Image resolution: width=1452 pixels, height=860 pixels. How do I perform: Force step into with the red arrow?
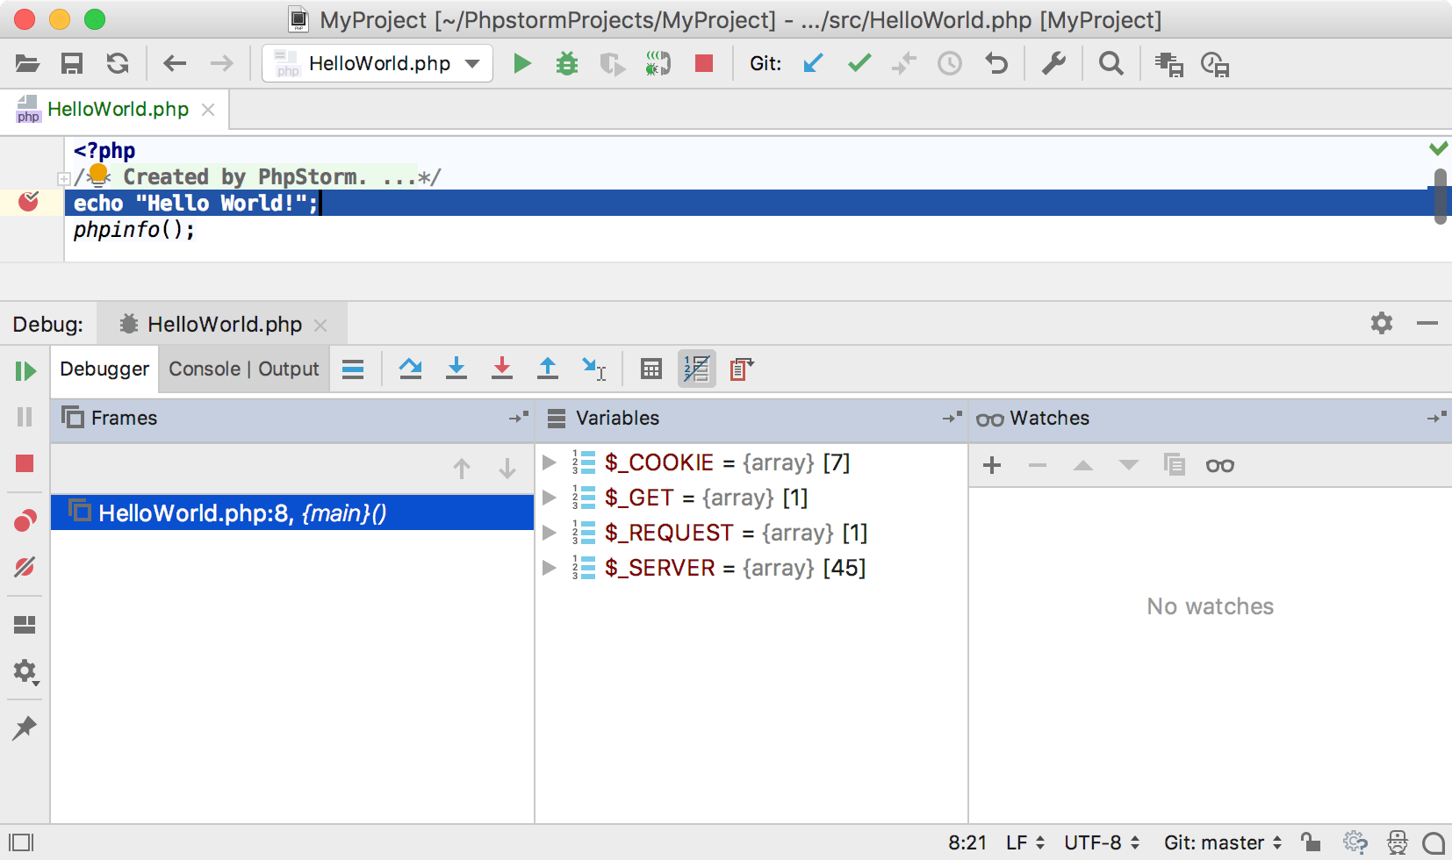point(501,369)
